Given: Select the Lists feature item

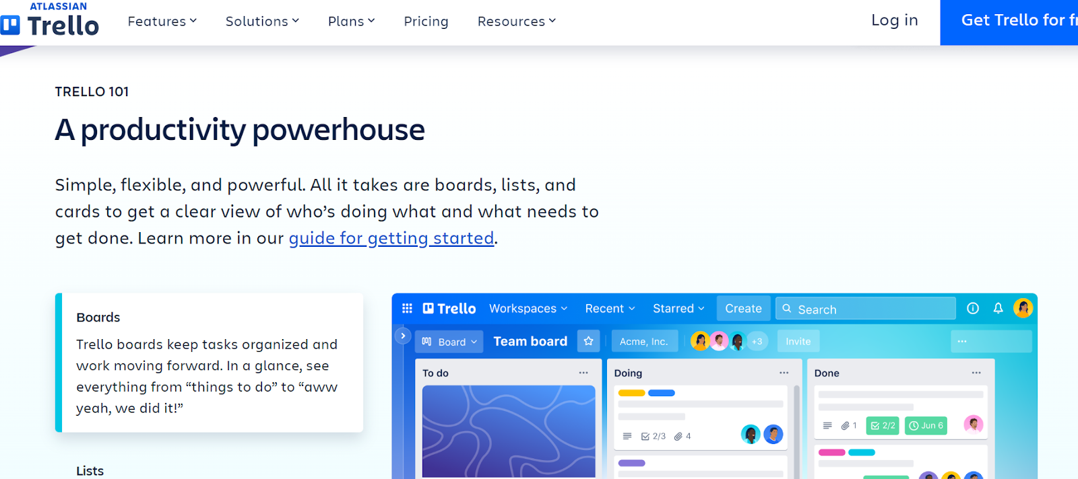Looking at the screenshot, I should pyautogui.click(x=90, y=471).
